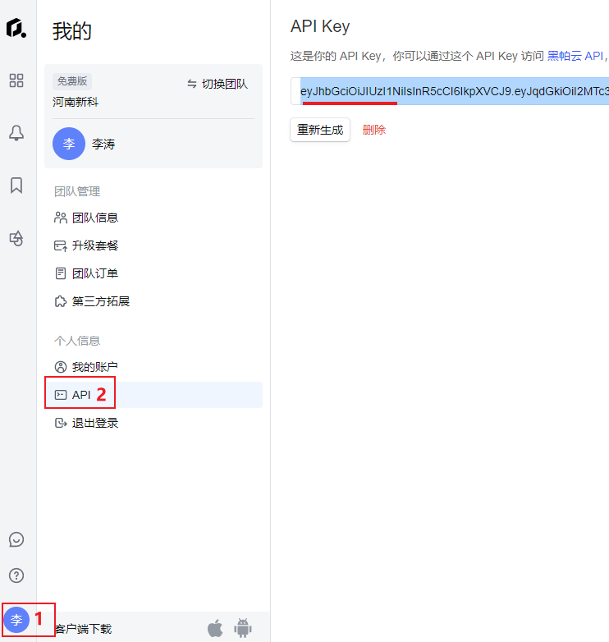This screenshot has height=642, width=609.
Task: Open the 黑帕云 API link
Action: (x=575, y=56)
